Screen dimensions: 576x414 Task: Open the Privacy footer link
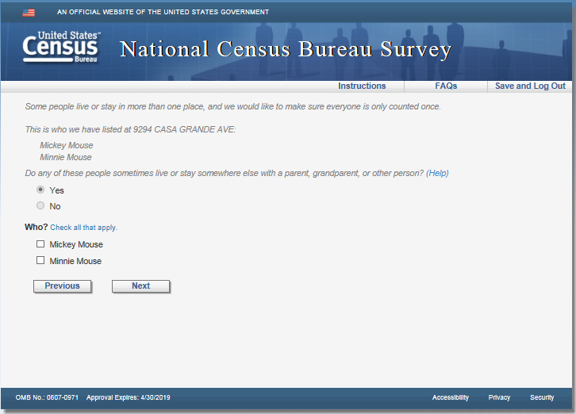pos(499,397)
